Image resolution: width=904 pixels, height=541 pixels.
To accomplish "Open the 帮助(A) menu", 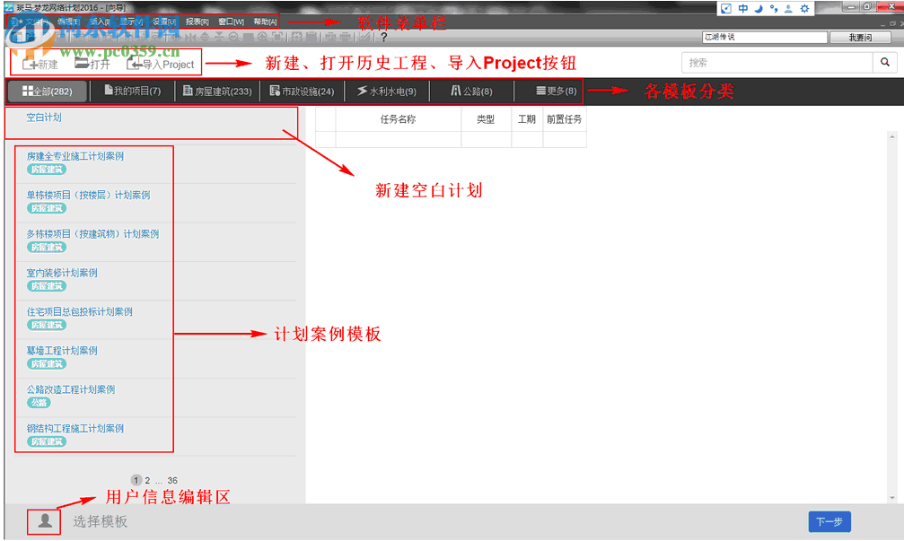I will point(264,22).
